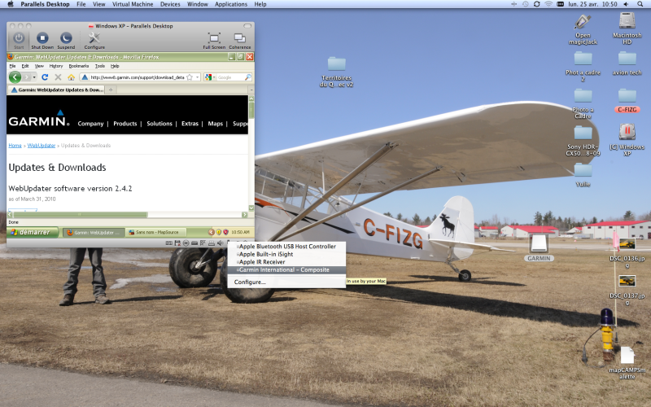Enable Coherence mode in Parallels toolbar
This screenshot has height=407, width=651.
(239, 38)
